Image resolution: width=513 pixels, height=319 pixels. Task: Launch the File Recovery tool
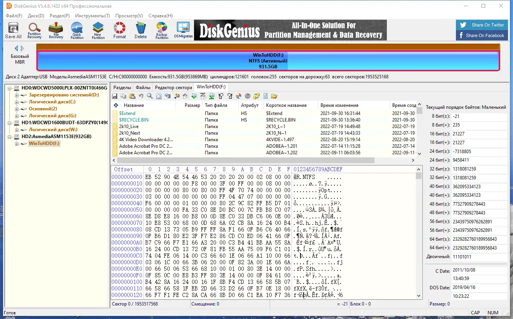[56, 30]
